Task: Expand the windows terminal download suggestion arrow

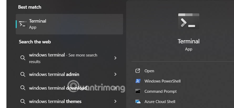Action: coord(115,88)
